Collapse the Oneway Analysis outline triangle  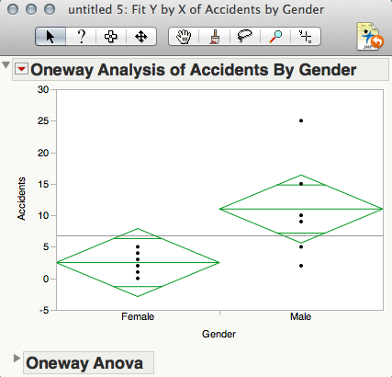point(6,65)
